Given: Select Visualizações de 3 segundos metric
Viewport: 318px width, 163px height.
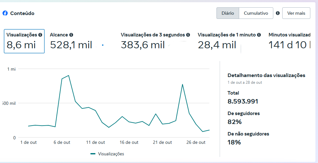Looking at the screenshot, I should (x=155, y=41).
